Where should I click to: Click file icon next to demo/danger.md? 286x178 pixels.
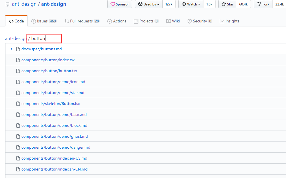coord(18,147)
